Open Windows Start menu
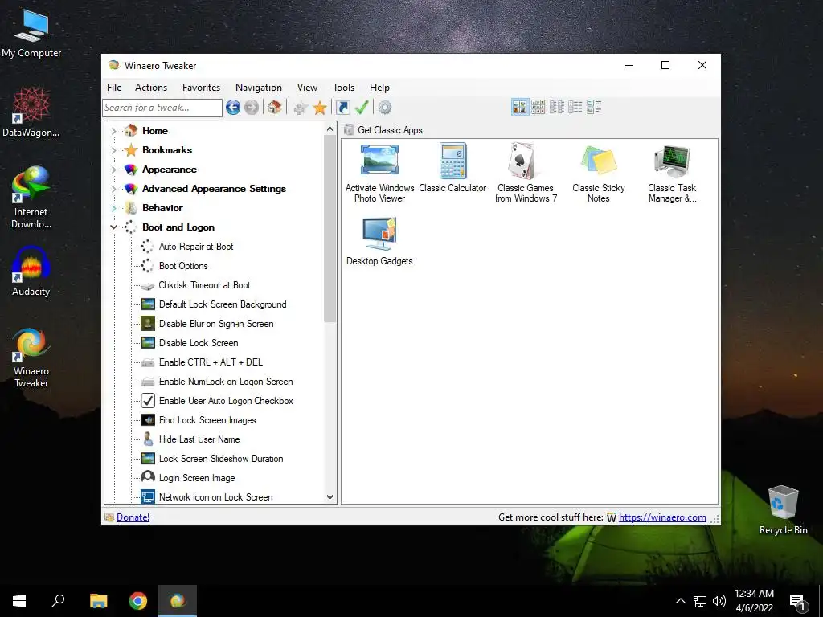 (19, 601)
